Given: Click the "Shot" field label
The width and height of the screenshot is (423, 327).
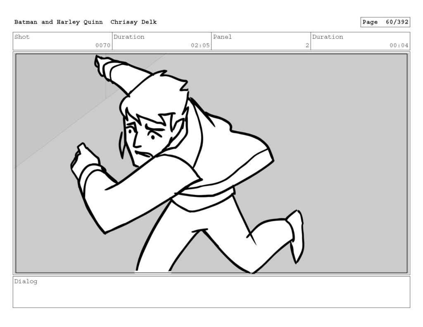Looking at the screenshot, I should 22,37.
